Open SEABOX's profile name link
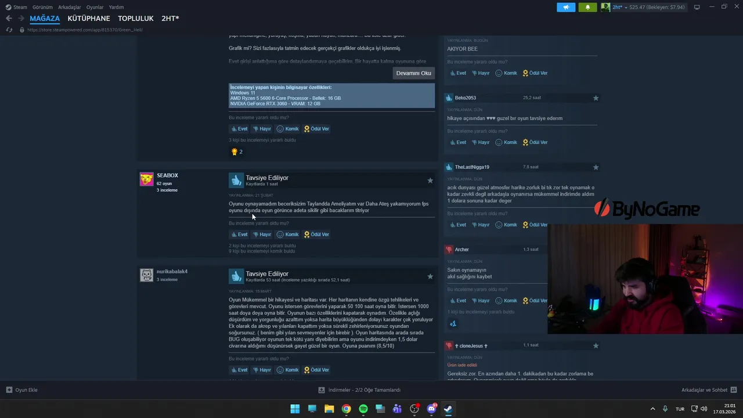The width and height of the screenshot is (743, 418). [x=167, y=175]
